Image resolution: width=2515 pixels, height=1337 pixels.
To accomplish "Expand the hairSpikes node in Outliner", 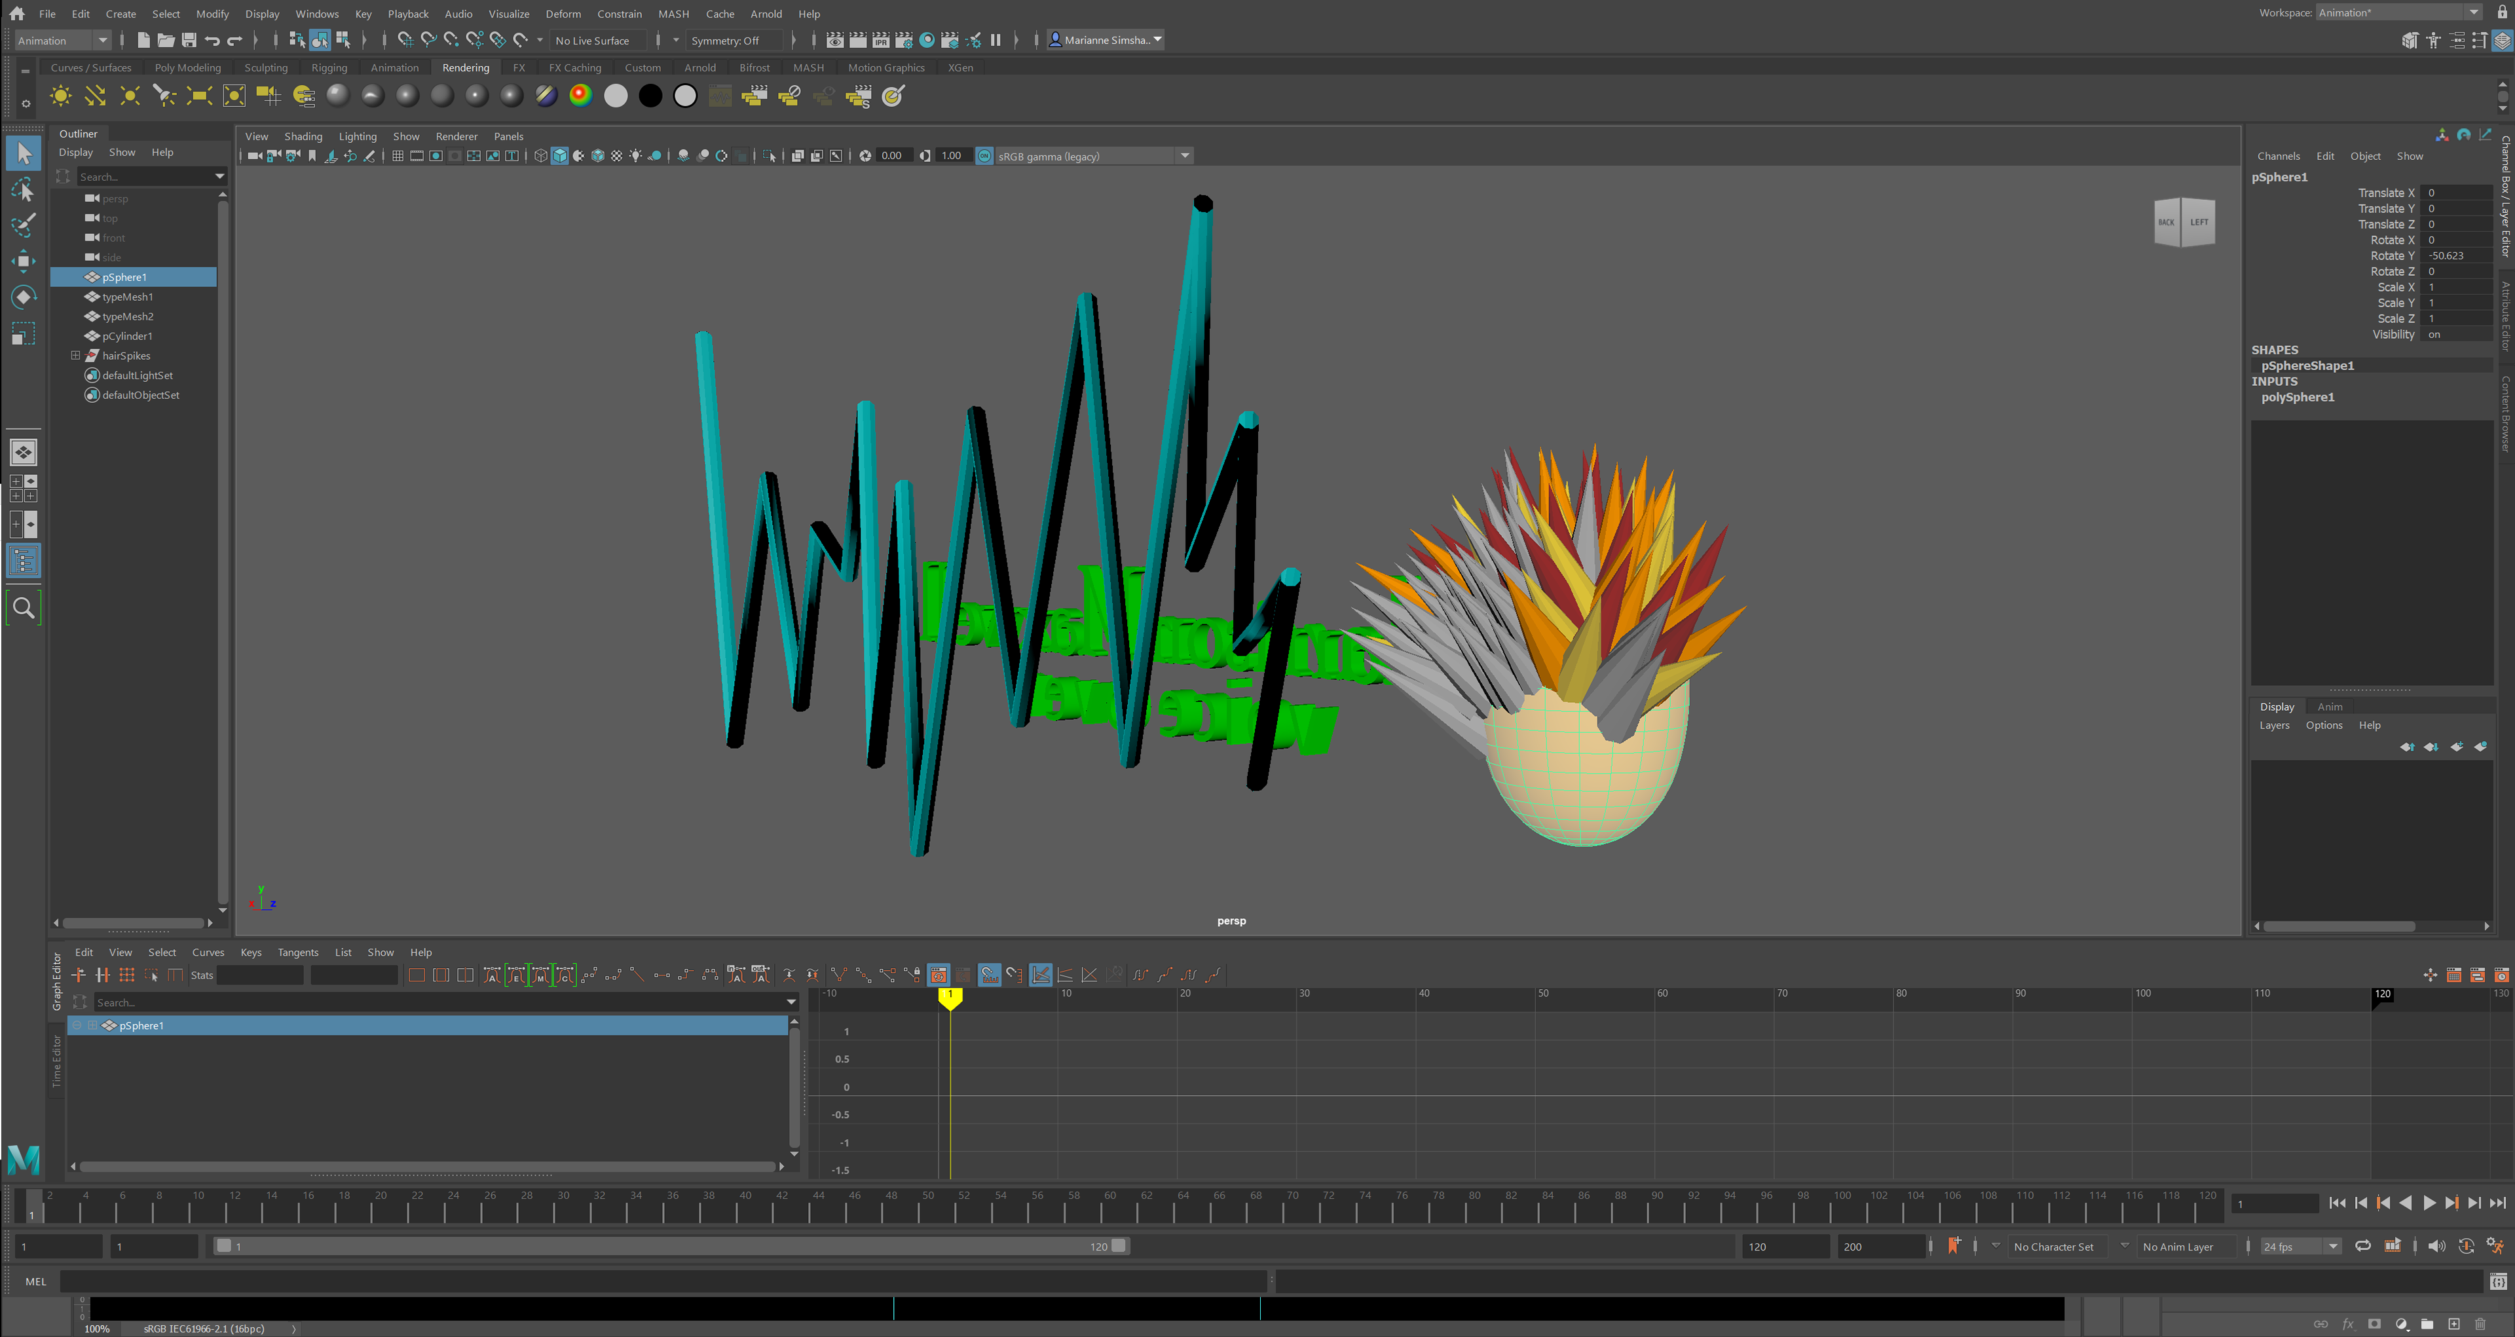I will pos(75,356).
